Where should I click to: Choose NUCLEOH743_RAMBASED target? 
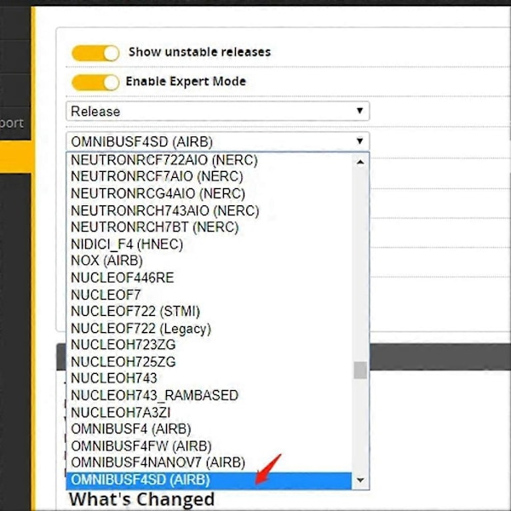[209, 395]
